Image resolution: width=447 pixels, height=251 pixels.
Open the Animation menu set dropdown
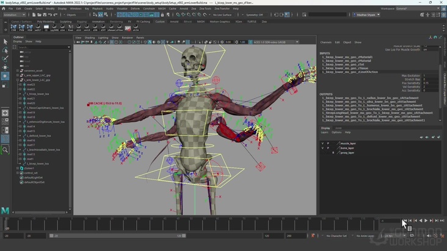pos(14,15)
